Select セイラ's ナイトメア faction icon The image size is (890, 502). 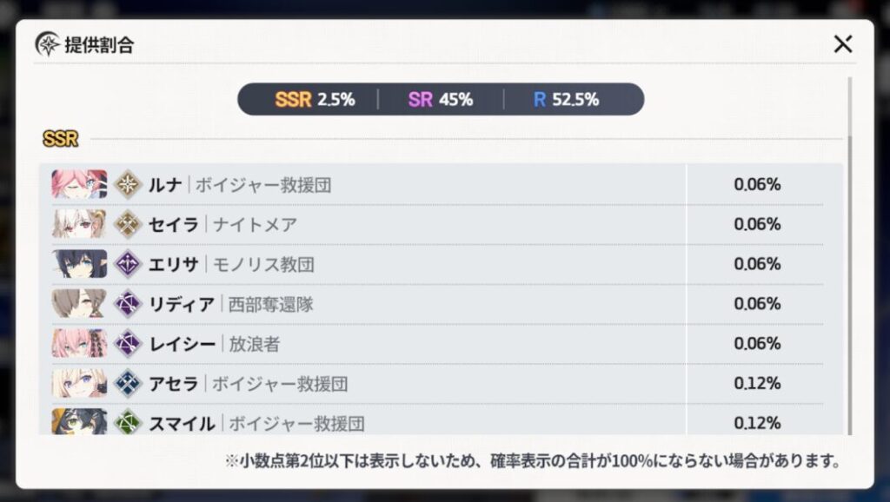pos(127,222)
